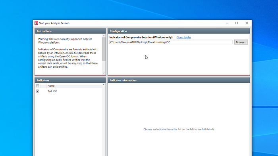Sort indicators by Name column header
This screenshot has height=156, width=278.
tap(74, 86)
